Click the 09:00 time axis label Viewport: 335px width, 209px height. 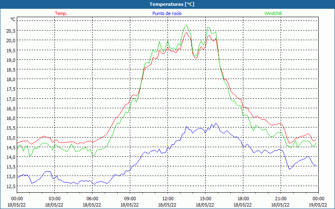(x=130, y=199)
